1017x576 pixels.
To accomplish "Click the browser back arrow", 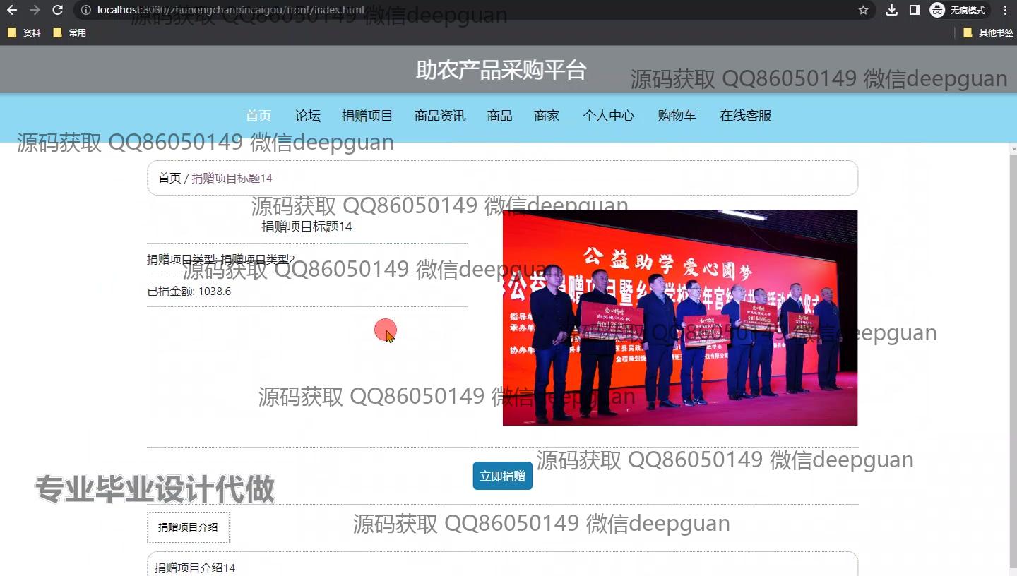I will point(12,10).
